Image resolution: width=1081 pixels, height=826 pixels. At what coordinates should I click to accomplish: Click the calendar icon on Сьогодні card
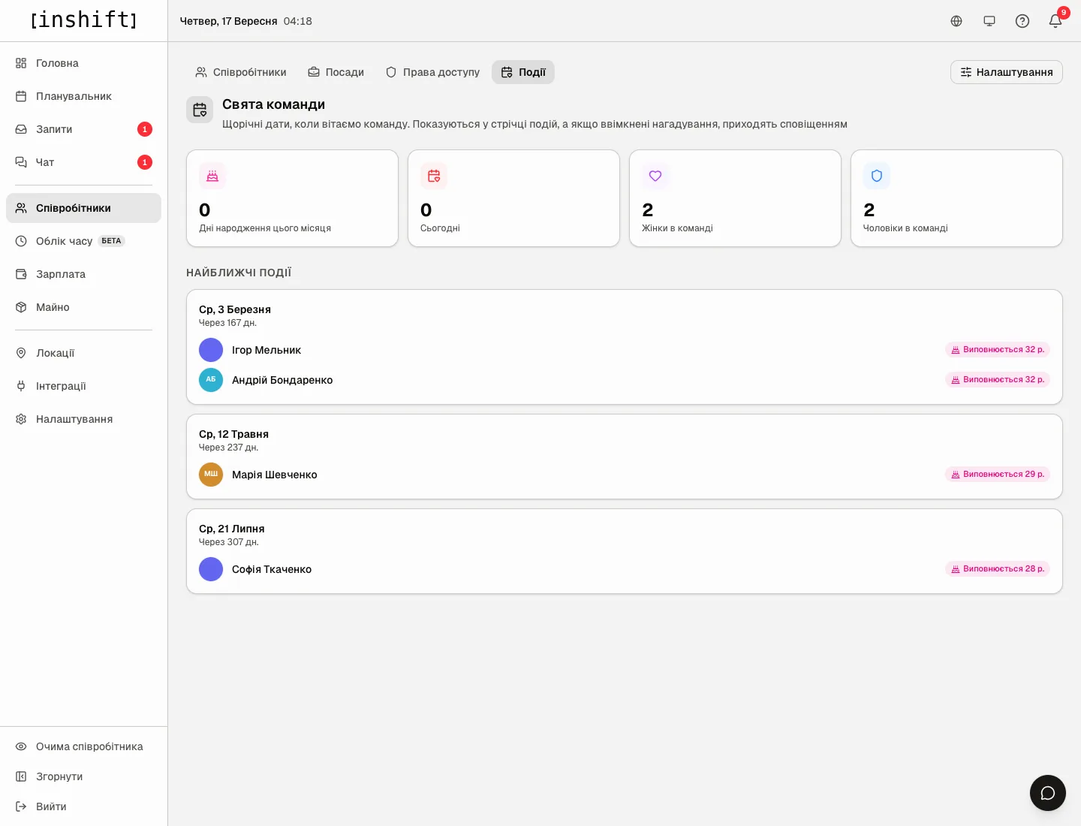(434, 176)
